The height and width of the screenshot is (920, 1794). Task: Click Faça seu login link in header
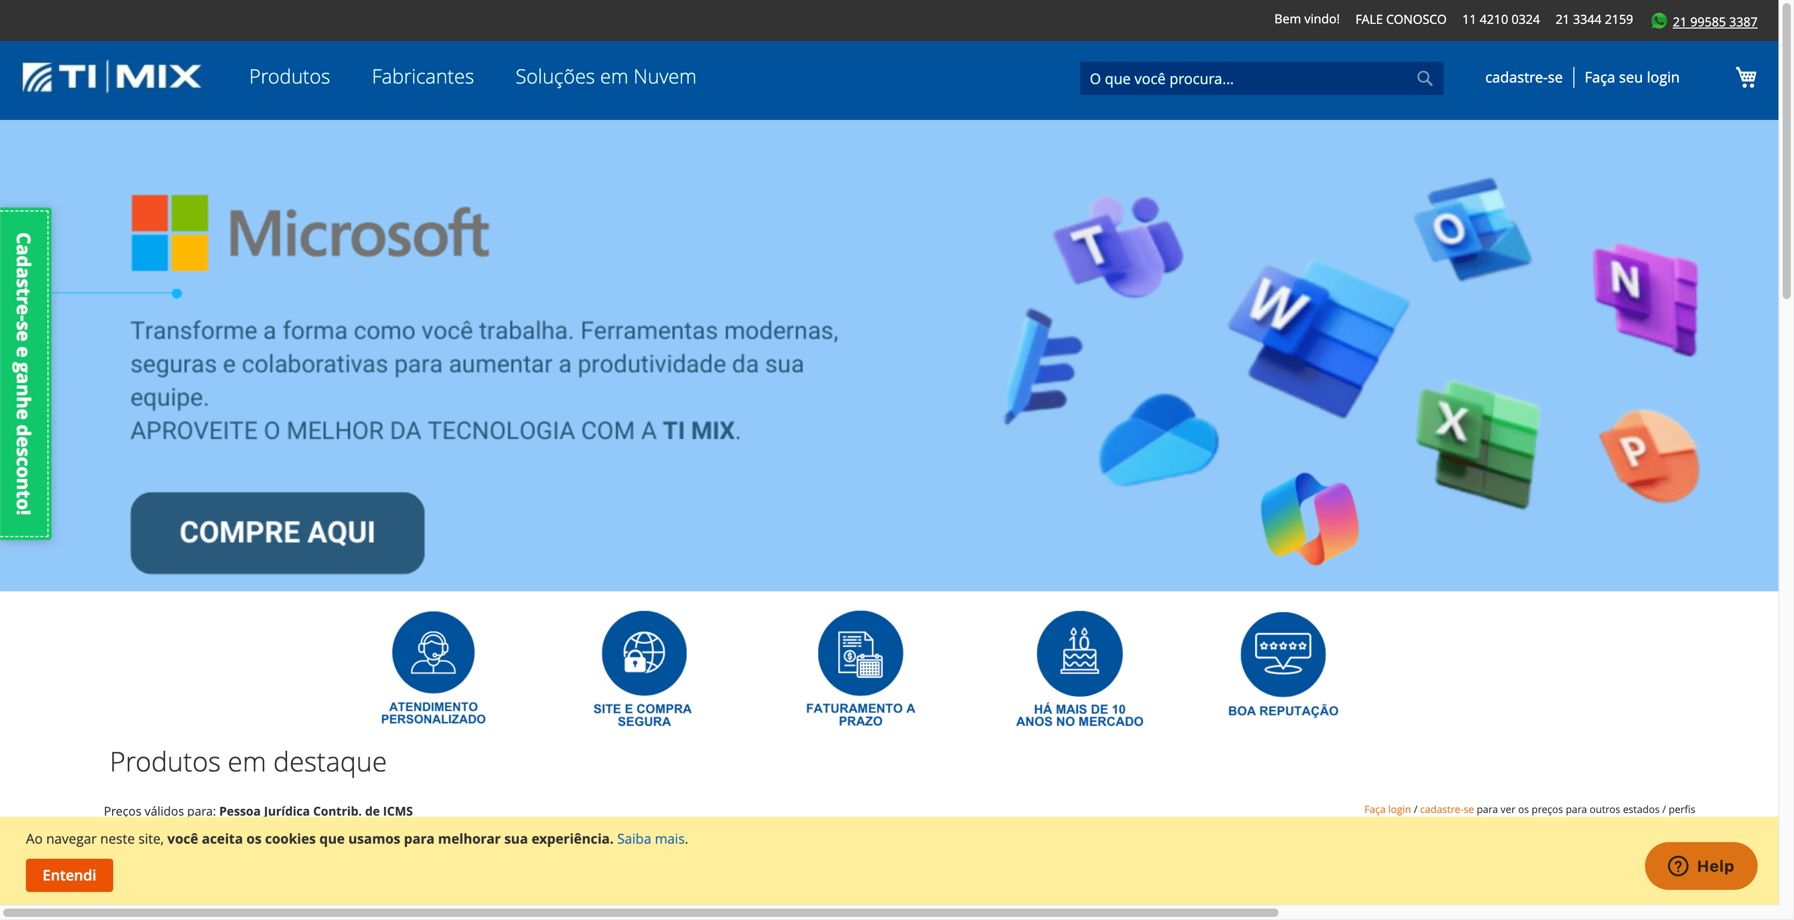tap(1631, 77)
